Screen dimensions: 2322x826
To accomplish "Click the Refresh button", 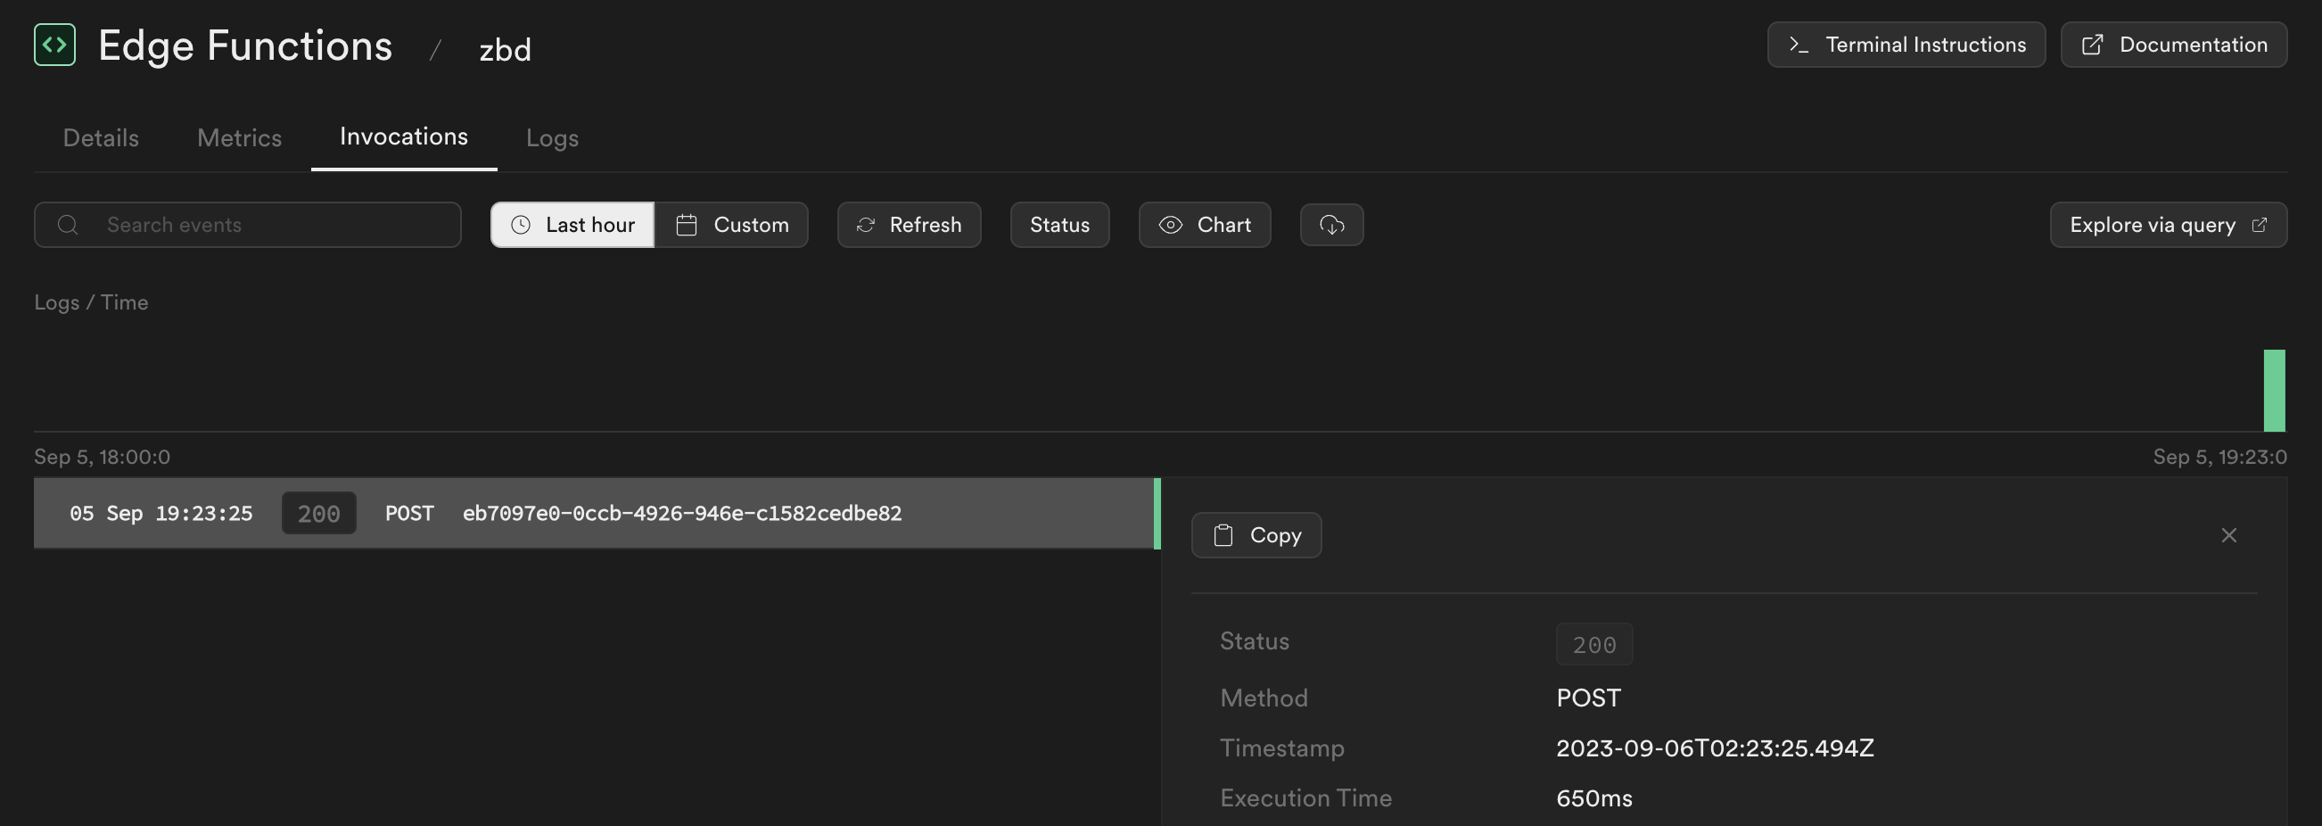I will point(909,225).
